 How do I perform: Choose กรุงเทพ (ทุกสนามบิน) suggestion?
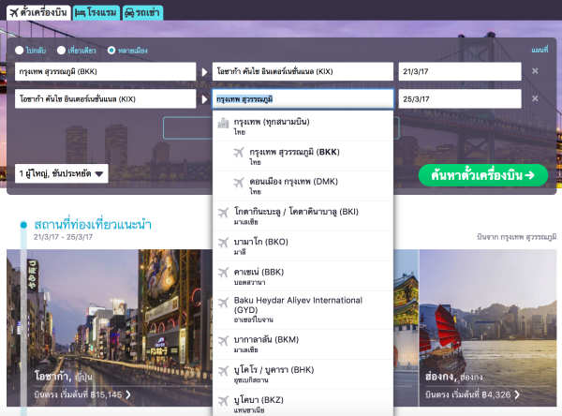(303, 126)
